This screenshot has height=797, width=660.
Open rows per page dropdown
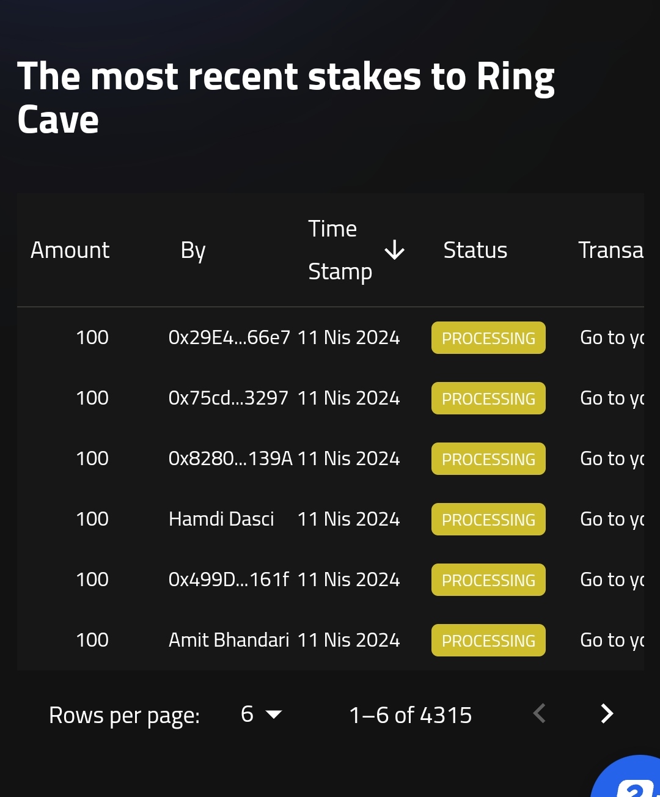pyautogui.click(x=261, y=714)
